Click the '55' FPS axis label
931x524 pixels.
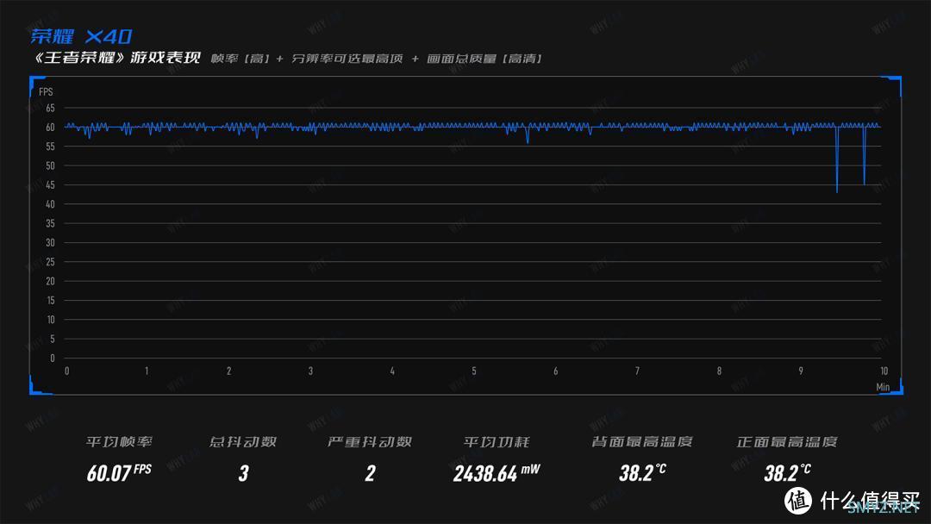tap(51, 147)
